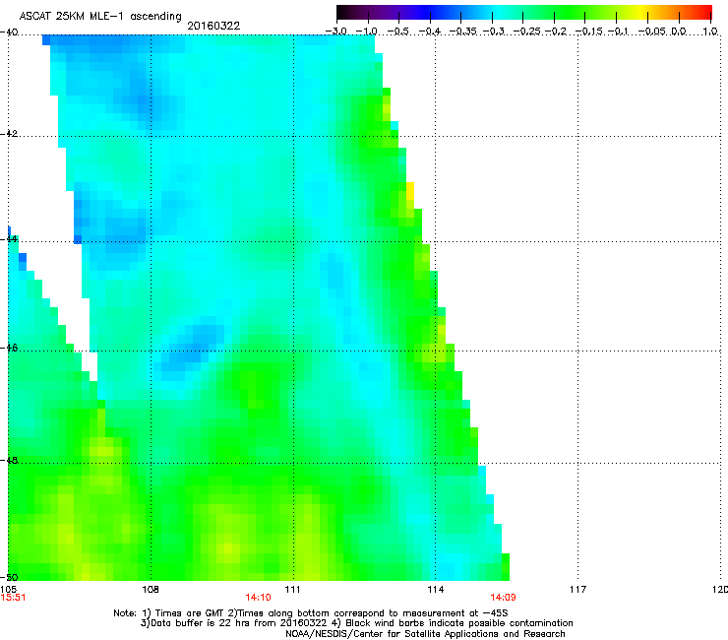Screen dimensions: 728x640
Task: Click the -0.35 colorbar label
Action: pos(463,32)
